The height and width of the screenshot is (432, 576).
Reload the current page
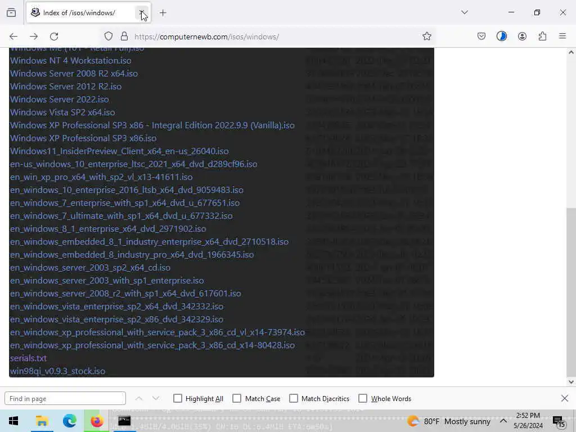[54, 37]
